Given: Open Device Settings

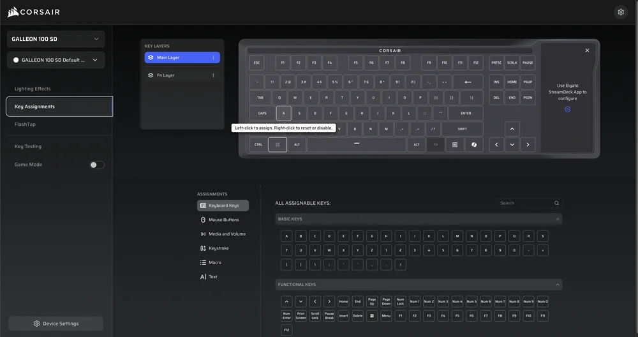Looking at the screenshot, I should pyautogui.click(x=56, y=324).
